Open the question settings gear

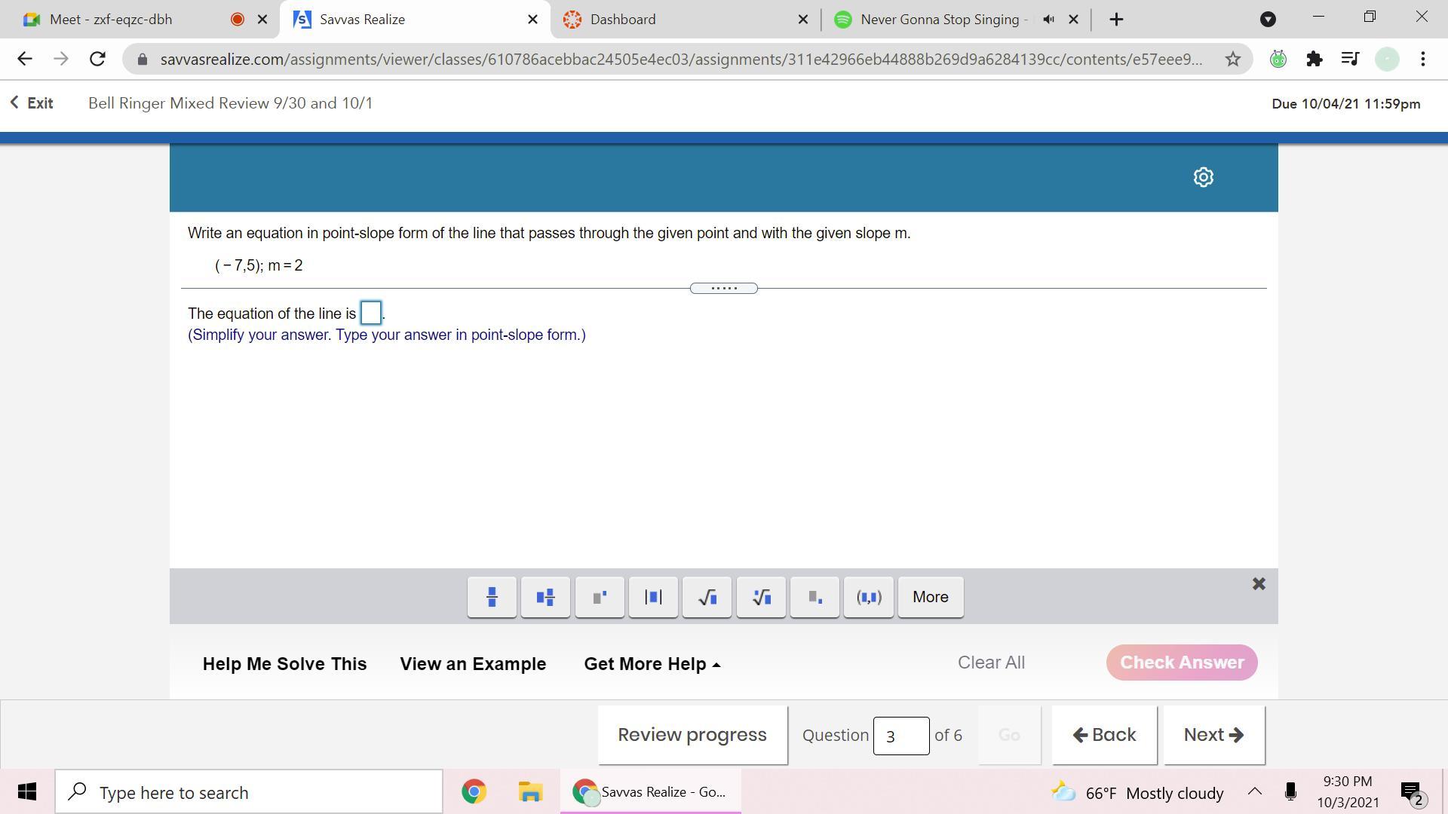[x=1203, y=177]
